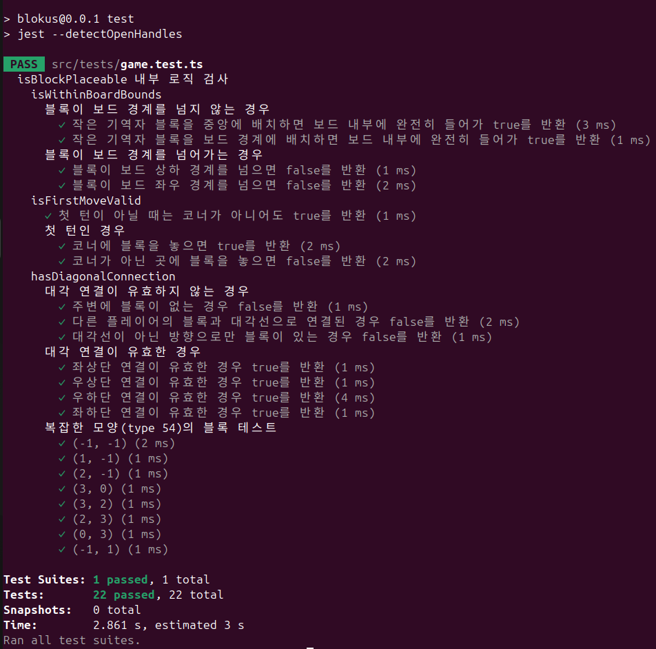Click the 'isWithinBoardBounds' group title
The image size is (656, 649).
(96, 94)
